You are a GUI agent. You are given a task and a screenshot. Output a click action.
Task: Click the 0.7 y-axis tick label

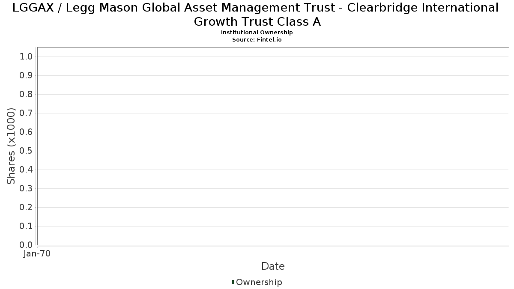point(27,113)
